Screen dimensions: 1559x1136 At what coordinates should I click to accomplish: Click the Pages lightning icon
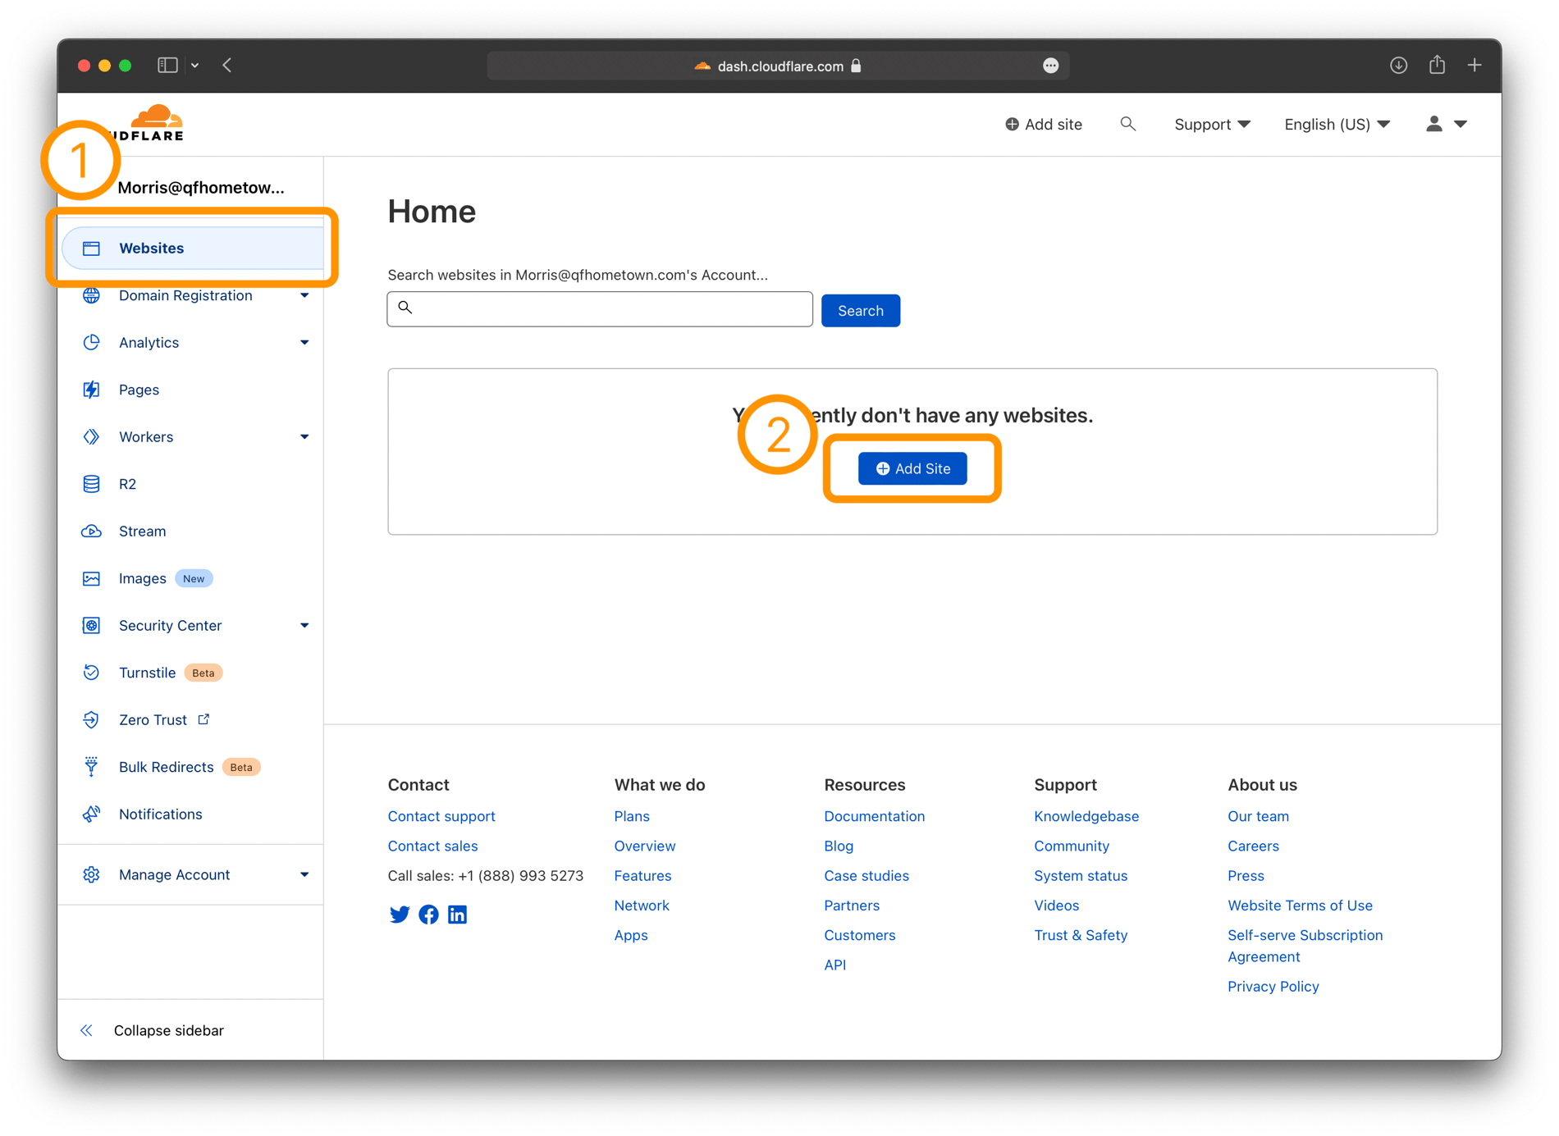91,390
